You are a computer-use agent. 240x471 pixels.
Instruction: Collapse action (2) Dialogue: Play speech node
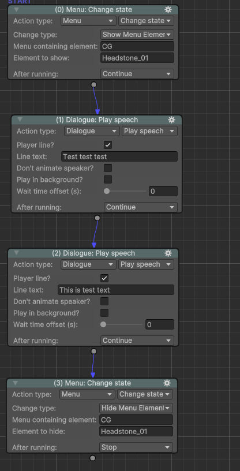(x=17, y=253)
